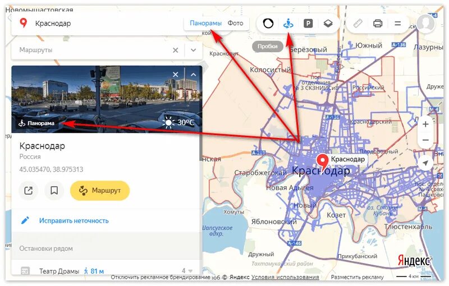Click the Россия country label

click(30, 156)
